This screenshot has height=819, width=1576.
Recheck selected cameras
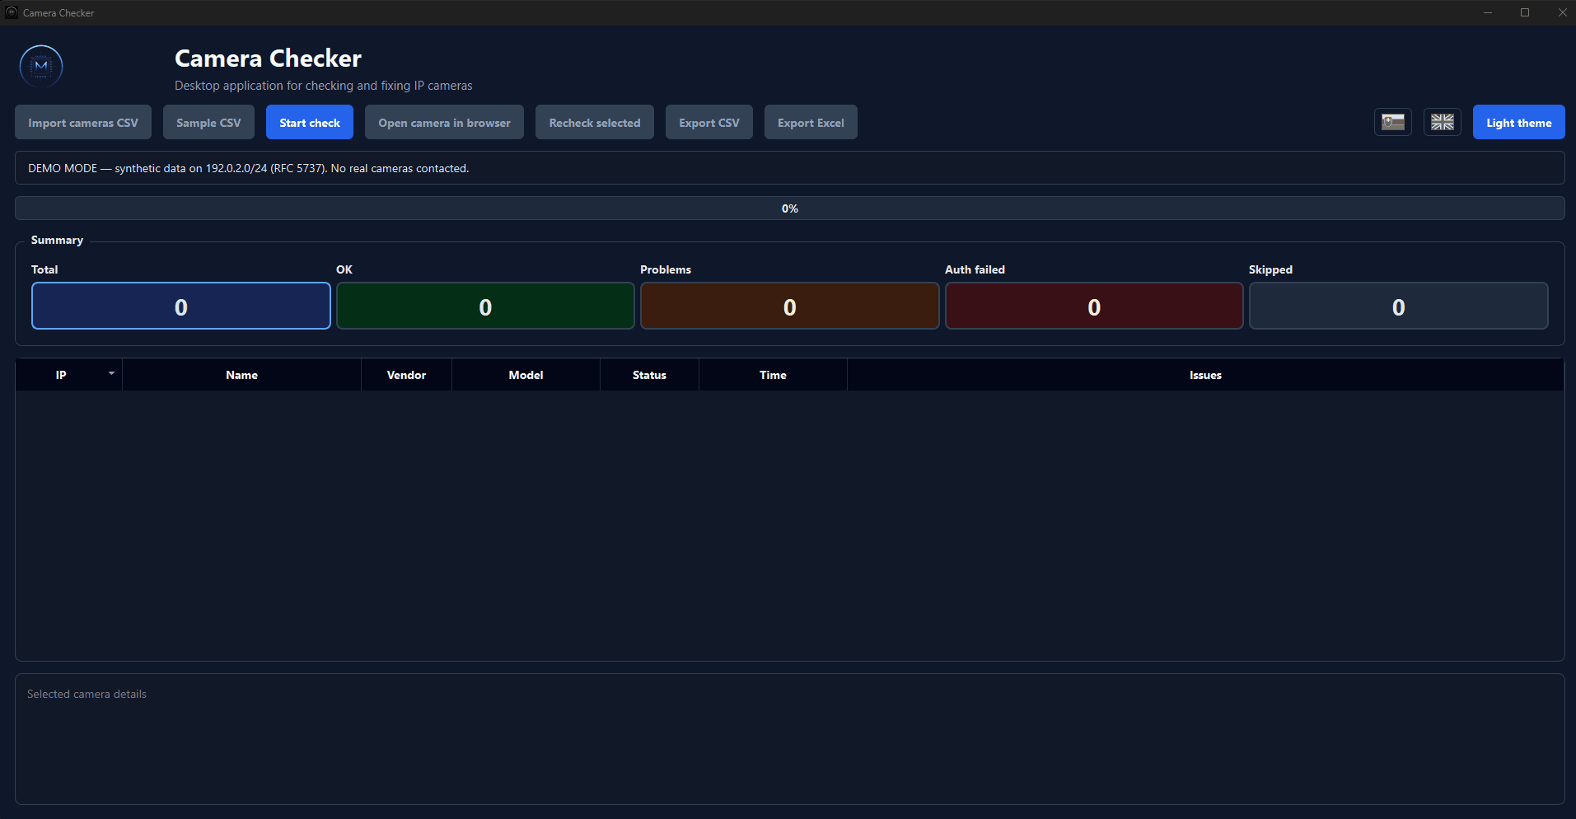(x=595, y=122)
